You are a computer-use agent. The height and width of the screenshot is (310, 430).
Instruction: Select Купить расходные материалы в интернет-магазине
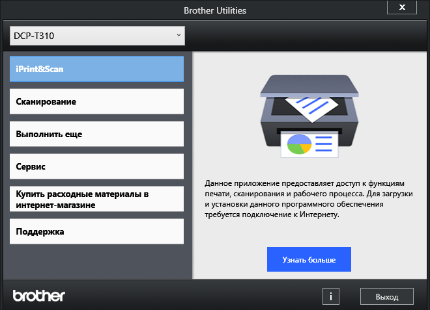click(x=96, y=199)
